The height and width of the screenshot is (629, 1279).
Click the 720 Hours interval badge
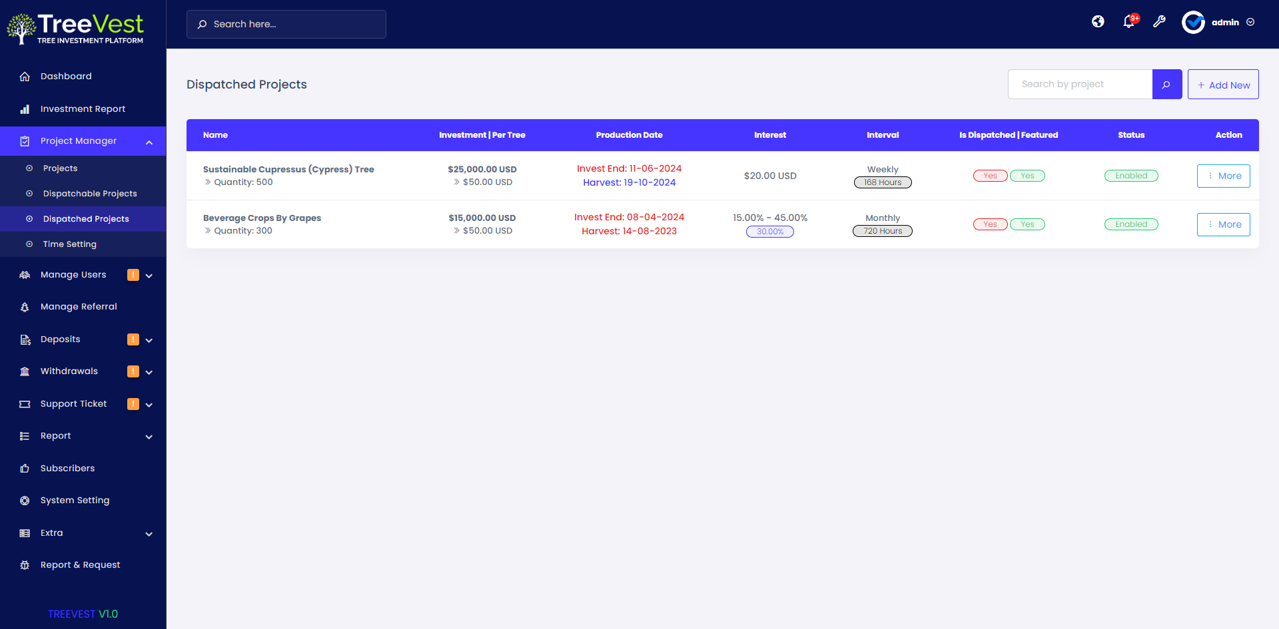(883, 231)
